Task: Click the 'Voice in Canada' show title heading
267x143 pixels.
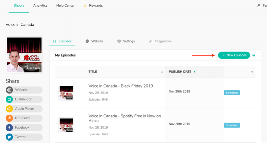Action: click(x=20, y=24)
